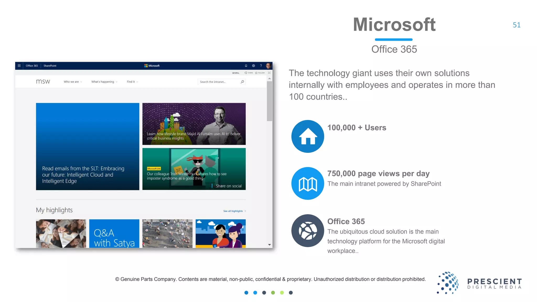Image resolution: width=537 pixels, height=302 pixels.
Task: Click the scrollbar up arrow
Action: [269, 79]
